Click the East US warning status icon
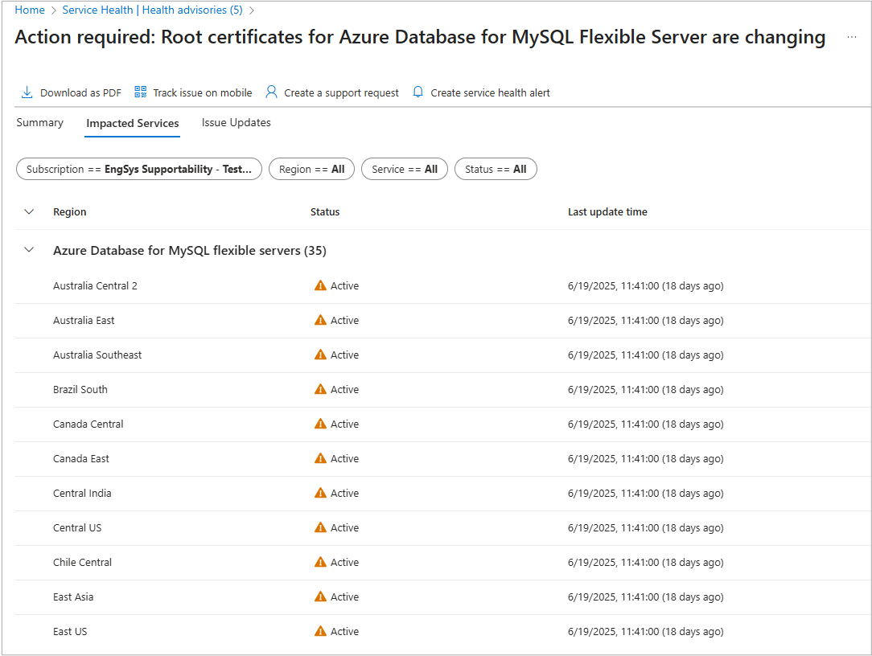This screenshot has width=872, height=656. [320, 631]
